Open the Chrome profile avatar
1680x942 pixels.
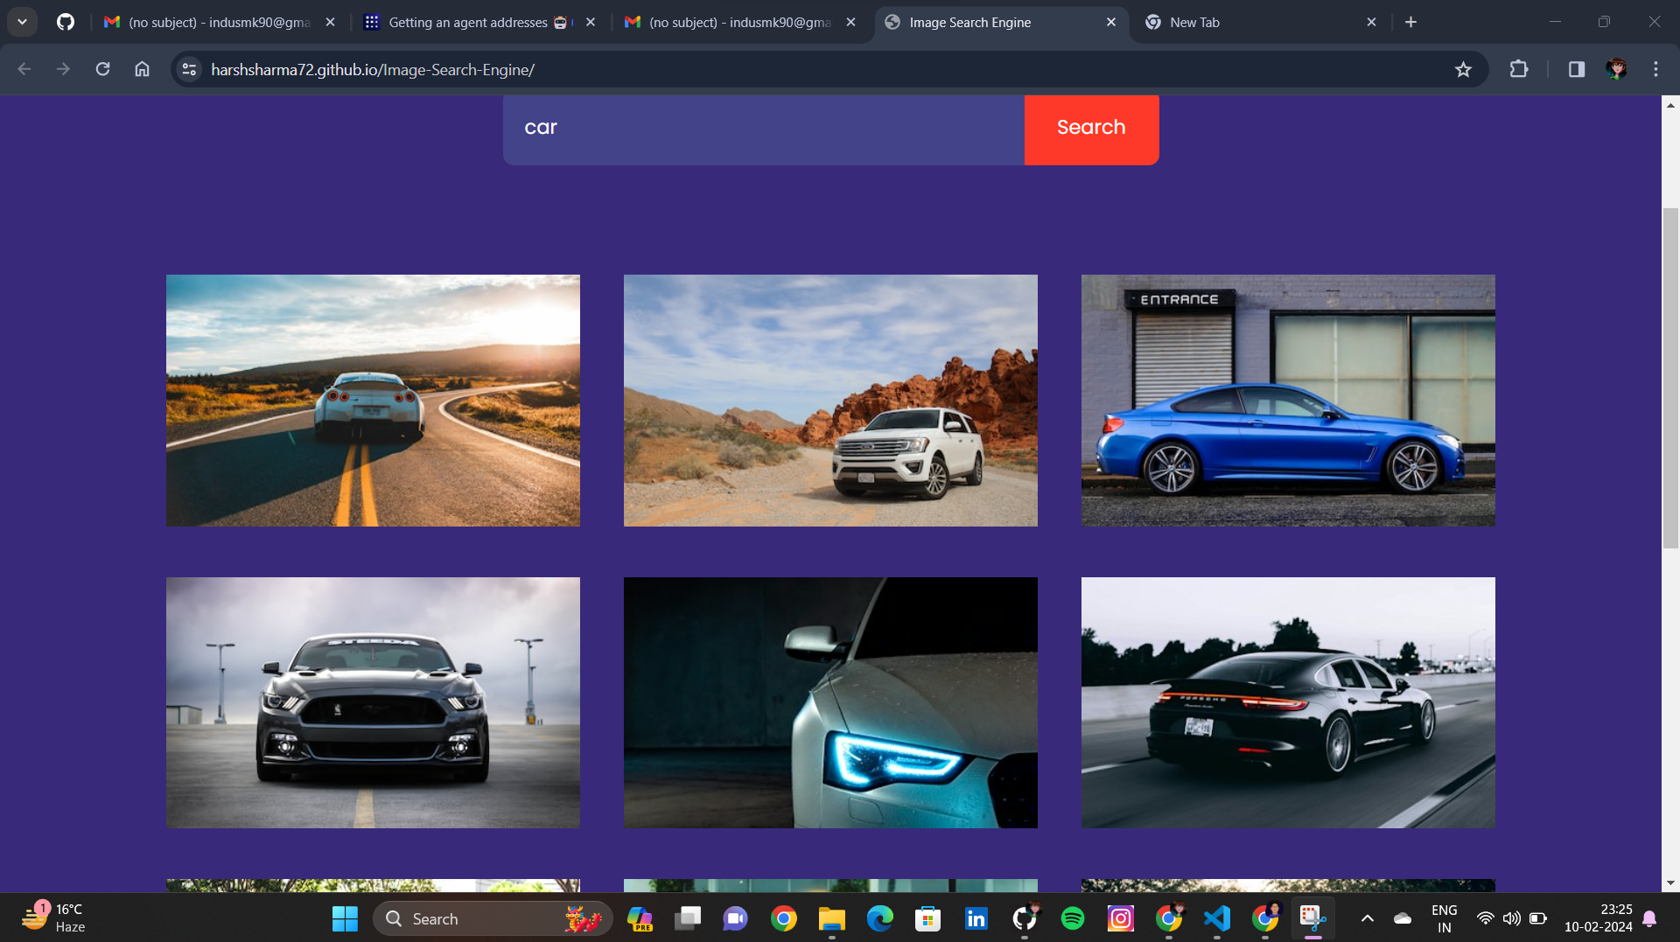click(x=1616, y=69)
